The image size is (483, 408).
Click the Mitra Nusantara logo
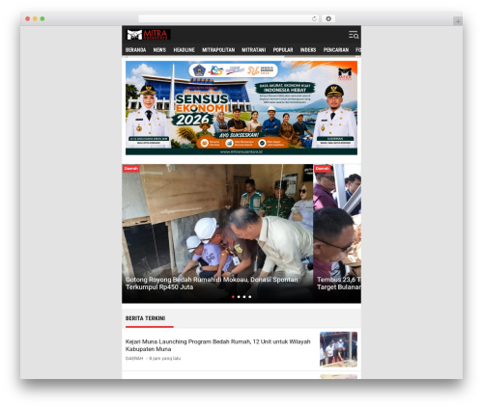[x=148, y=35]
